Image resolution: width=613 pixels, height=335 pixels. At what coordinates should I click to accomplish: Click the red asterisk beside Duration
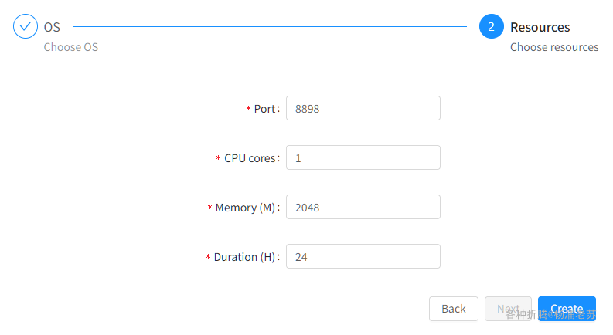[208, 258]
